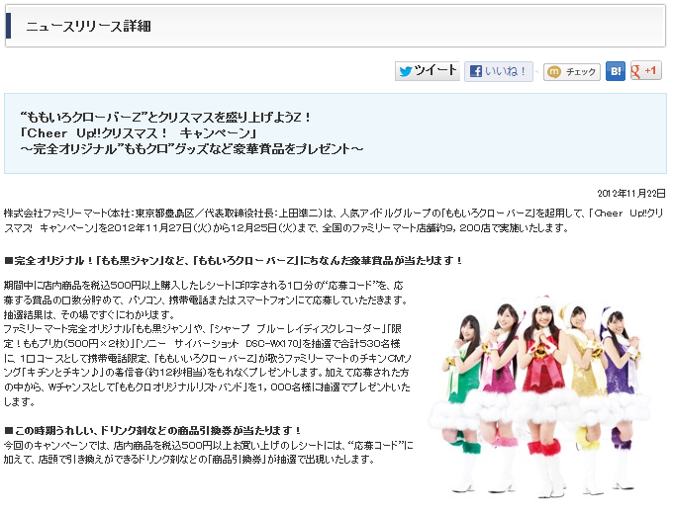Image resolution: width=673 pixels, height=514 pixels.
Task: Click the Google +1 button
Action: (x=646, y=71)
